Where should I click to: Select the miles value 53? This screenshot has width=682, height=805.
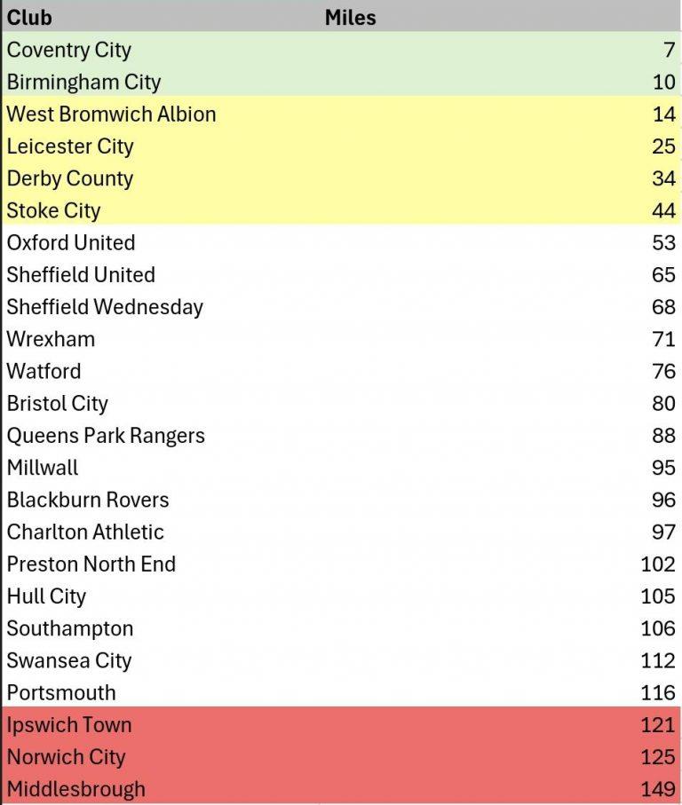click(x=663, y=242)
